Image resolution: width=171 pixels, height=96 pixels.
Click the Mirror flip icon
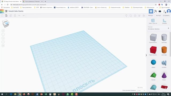pos(144,16)
